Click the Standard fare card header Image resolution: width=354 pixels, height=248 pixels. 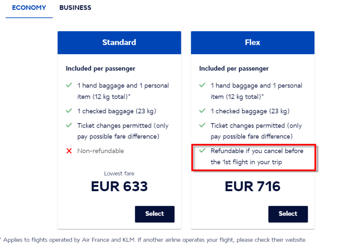tap(119, 43)
